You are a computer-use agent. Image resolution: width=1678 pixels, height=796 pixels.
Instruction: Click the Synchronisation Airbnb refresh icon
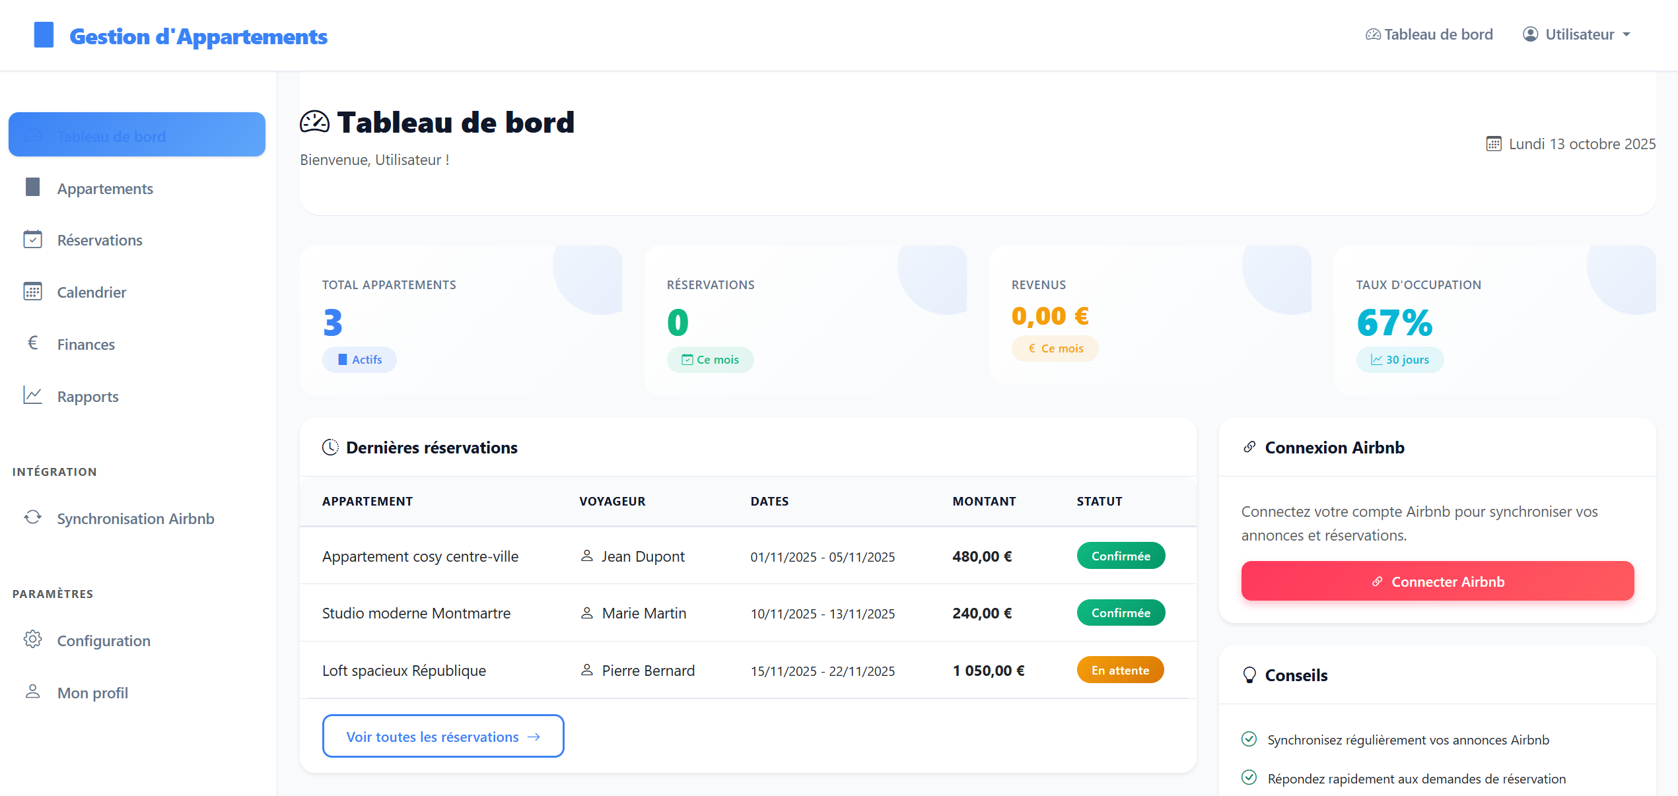pyautogui.click(x=32, y=517)
